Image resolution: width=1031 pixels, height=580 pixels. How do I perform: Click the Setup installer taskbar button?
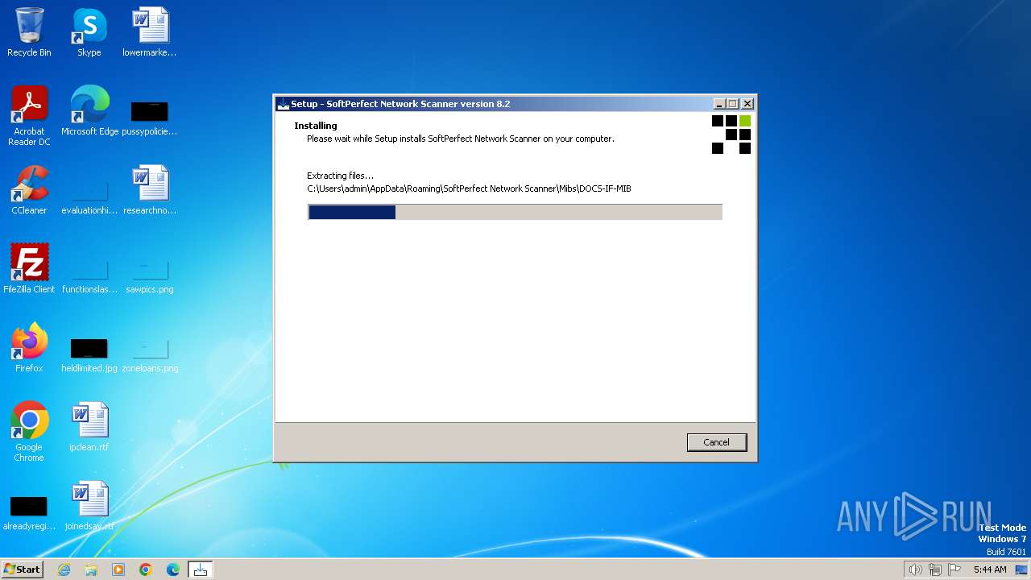click(201, 570)
